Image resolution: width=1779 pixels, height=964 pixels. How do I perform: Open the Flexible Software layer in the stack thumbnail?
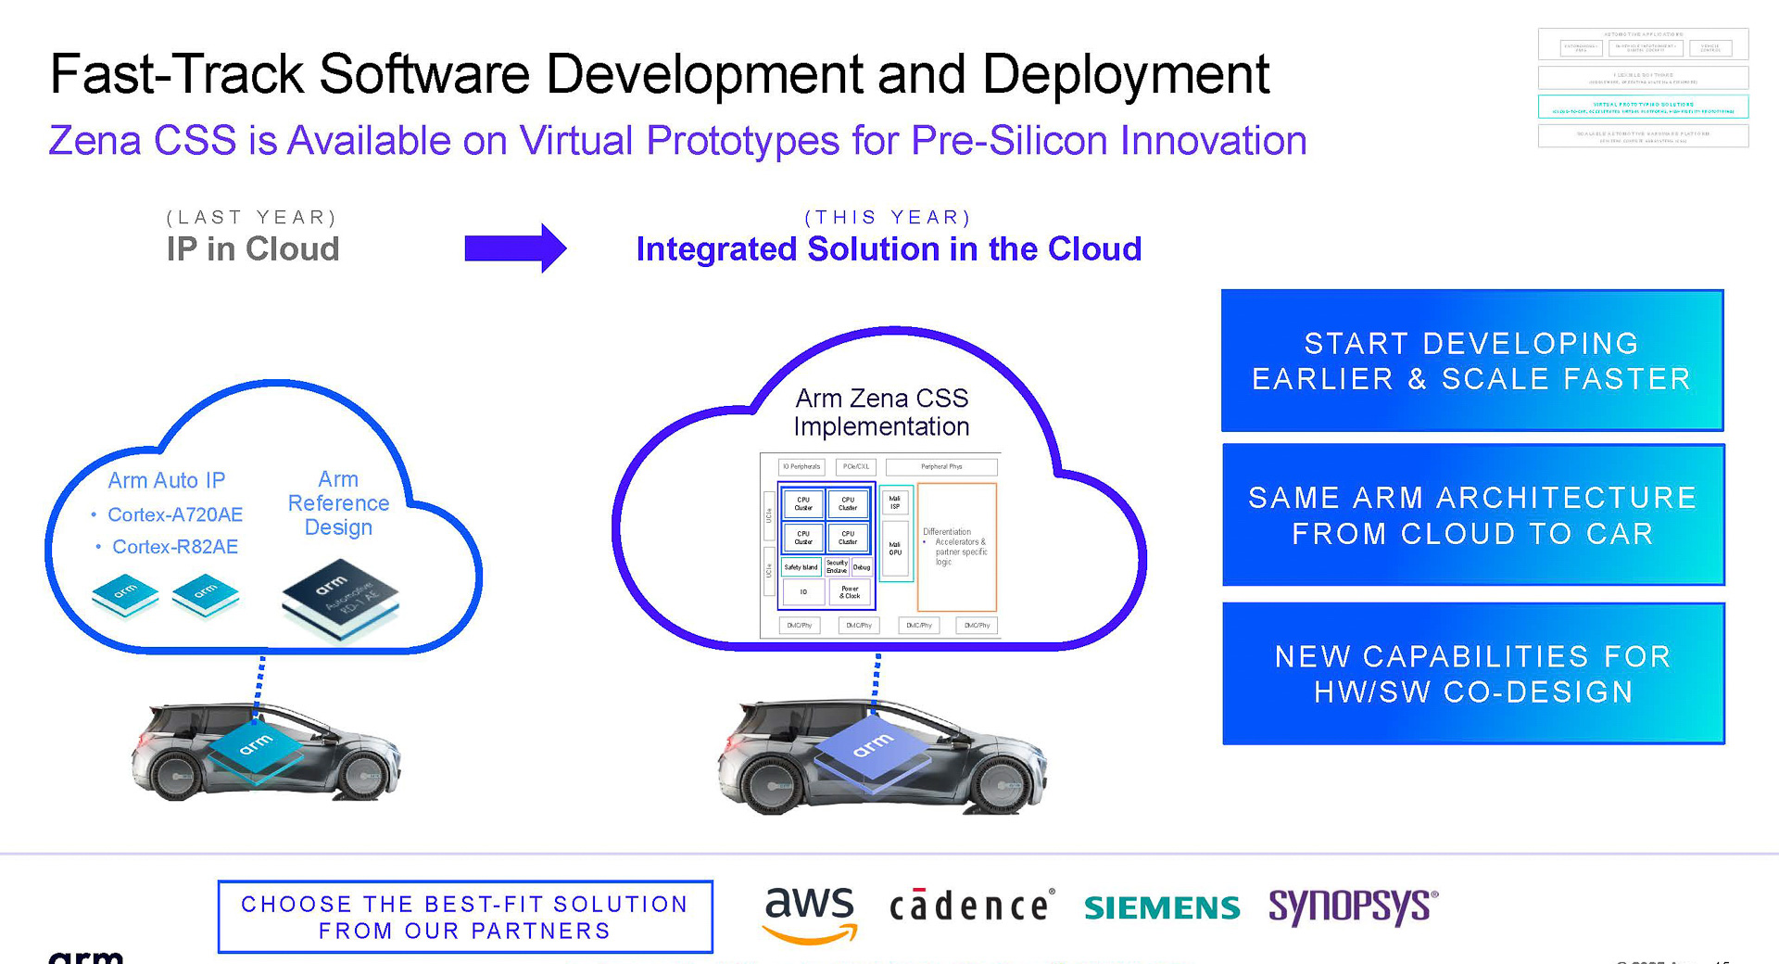(x=1643, y=78)
